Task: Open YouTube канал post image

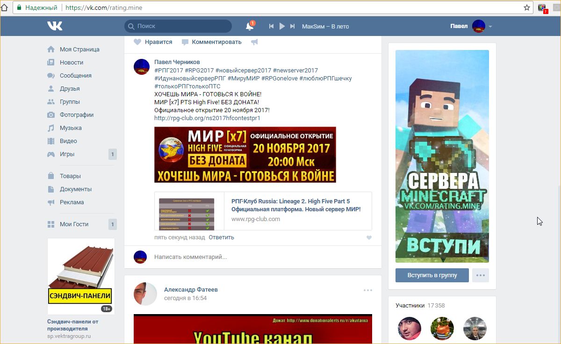Action: pos(253,329)
